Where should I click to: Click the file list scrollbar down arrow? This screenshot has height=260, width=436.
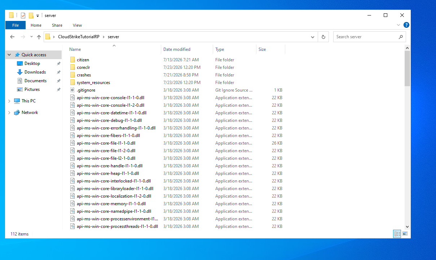[408, 226]
